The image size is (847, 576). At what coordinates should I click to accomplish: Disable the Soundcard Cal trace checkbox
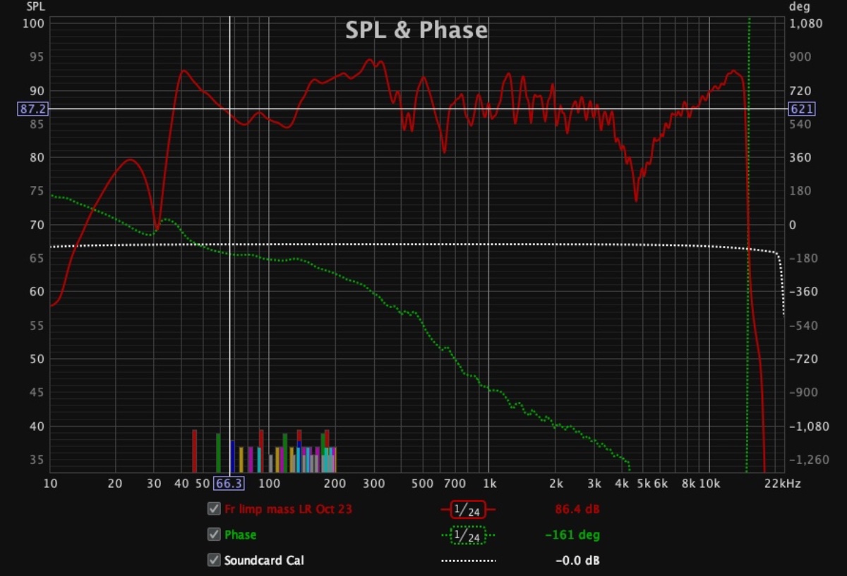point(213,560)
